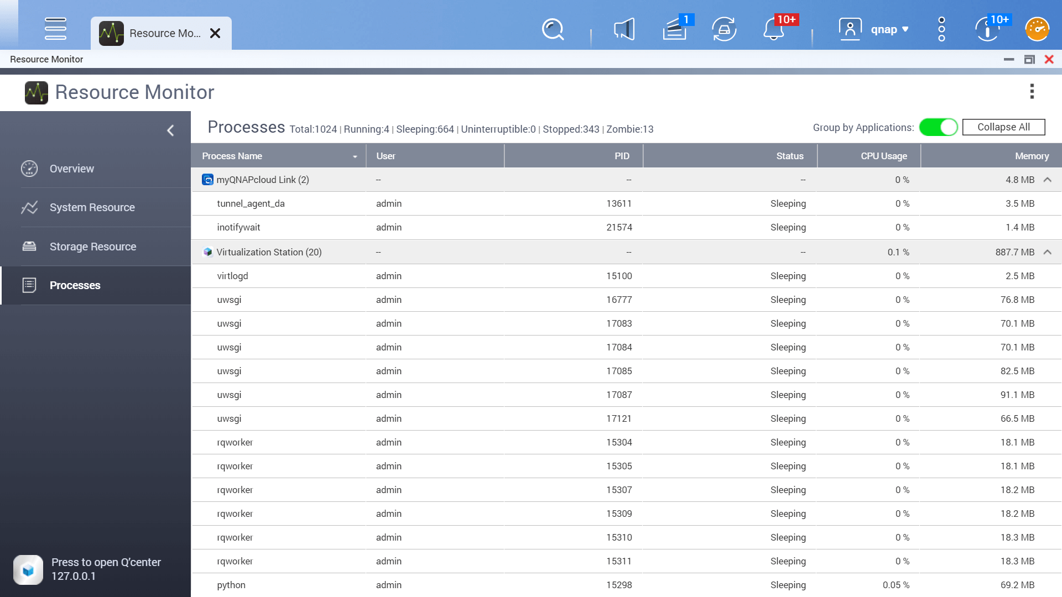Click the Collapse All button

[x=1003, y=127]
